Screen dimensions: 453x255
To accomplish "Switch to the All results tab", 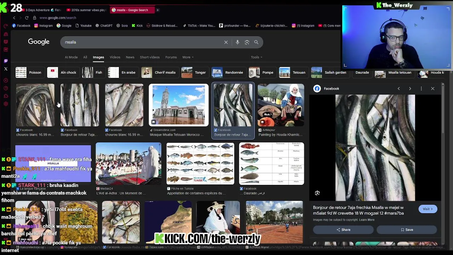I will 85,57.
